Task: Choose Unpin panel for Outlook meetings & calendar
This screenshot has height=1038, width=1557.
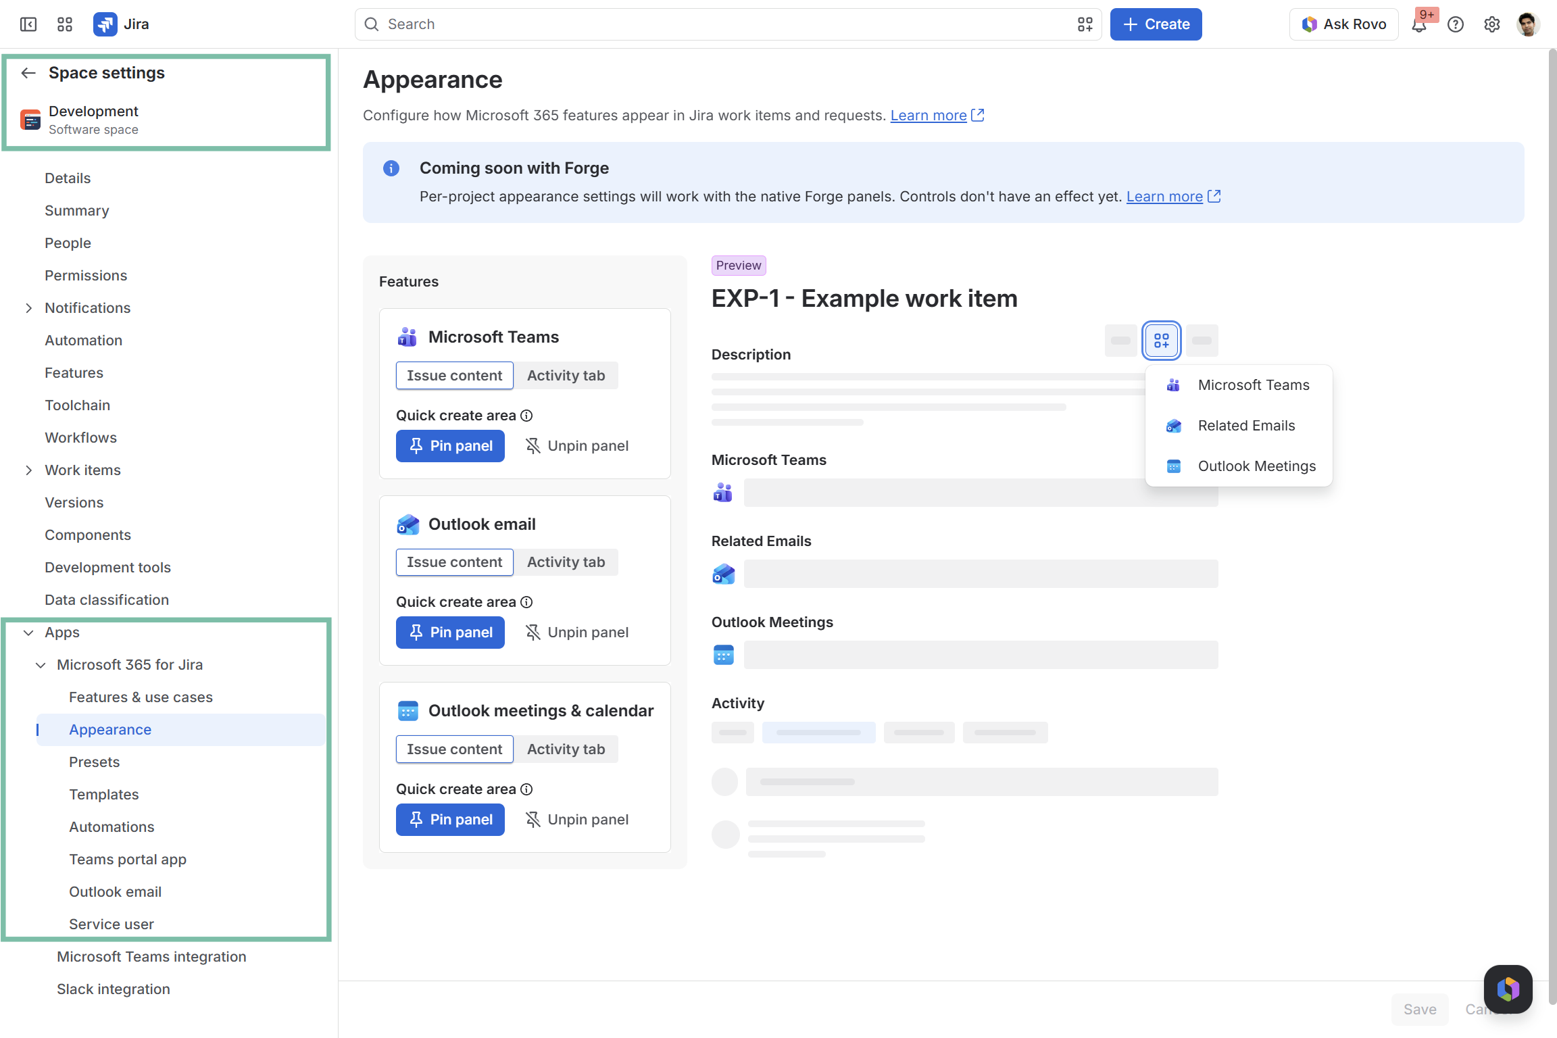Action: tap(577, 820)
